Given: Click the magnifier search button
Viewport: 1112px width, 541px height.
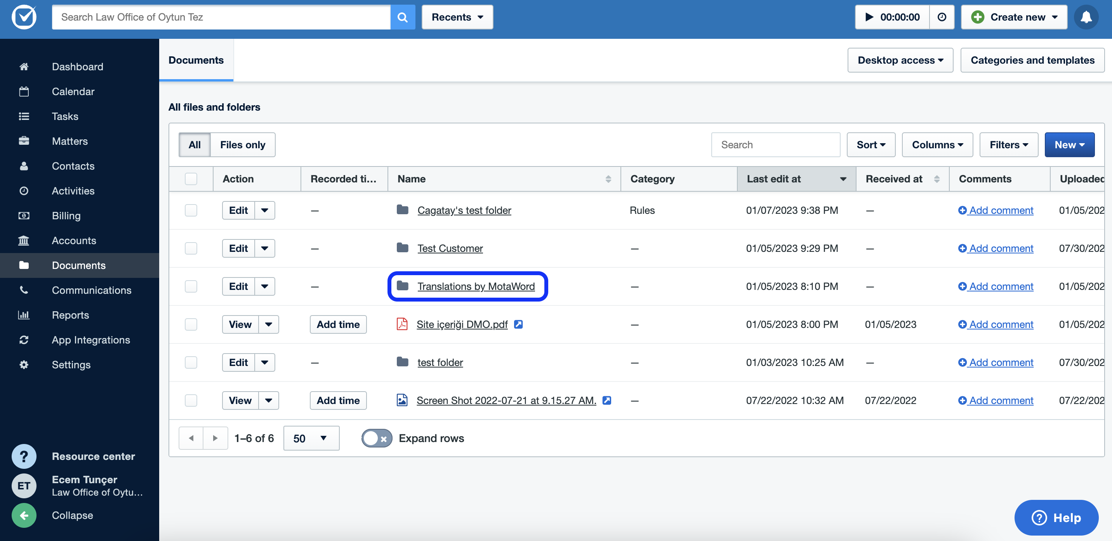Looking at the screenshot, I should click(402, 17).
